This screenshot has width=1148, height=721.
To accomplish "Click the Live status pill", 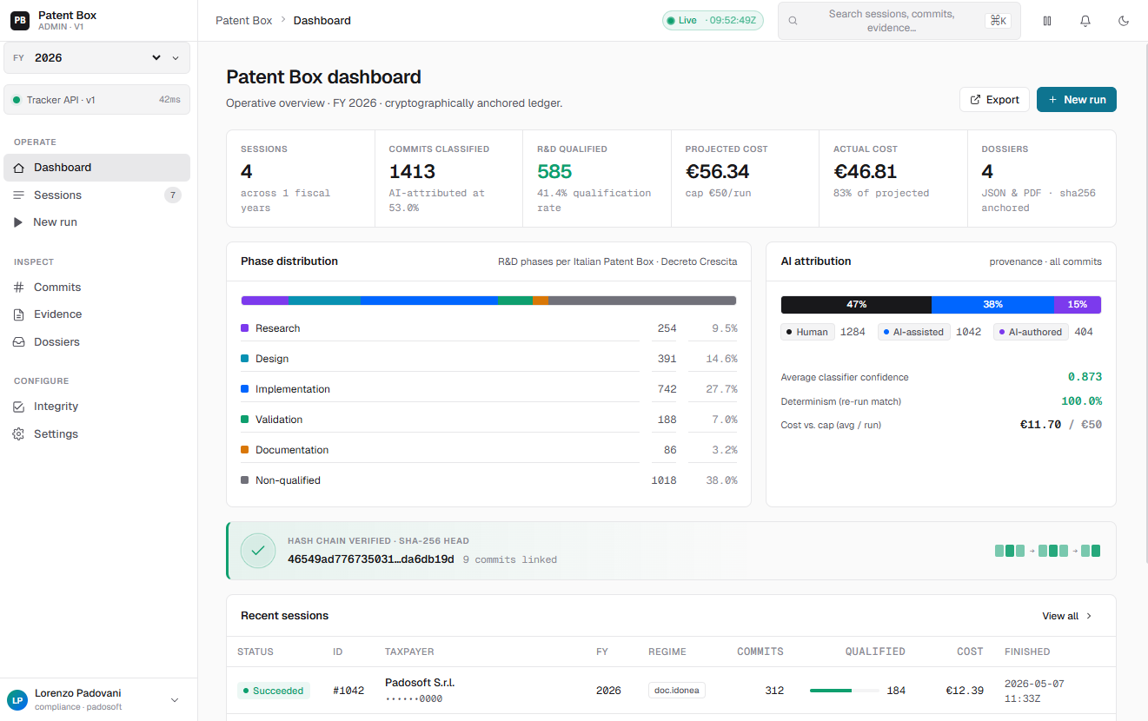I will pyautogui.click(x=713, y=21).
